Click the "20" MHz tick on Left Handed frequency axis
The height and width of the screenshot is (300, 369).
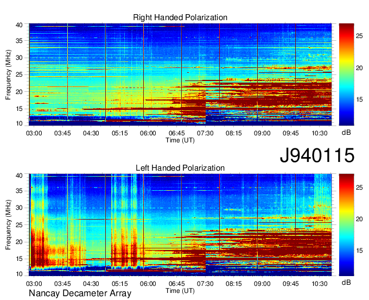pos(19,242)
